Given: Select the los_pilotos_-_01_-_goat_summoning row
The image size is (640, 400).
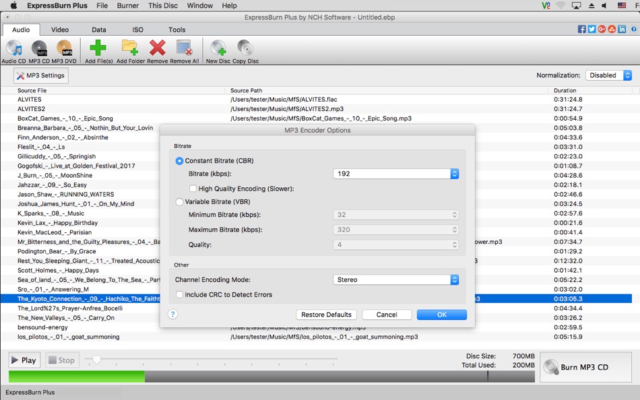Looking at the screenshot, I should (x=317, y=337).
